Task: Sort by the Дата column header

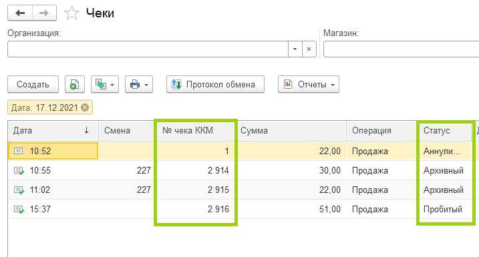Action: [53, 131]
